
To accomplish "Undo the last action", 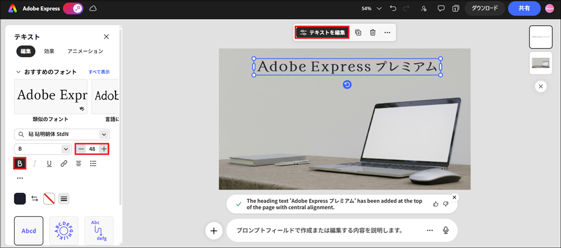I will 394,8.
